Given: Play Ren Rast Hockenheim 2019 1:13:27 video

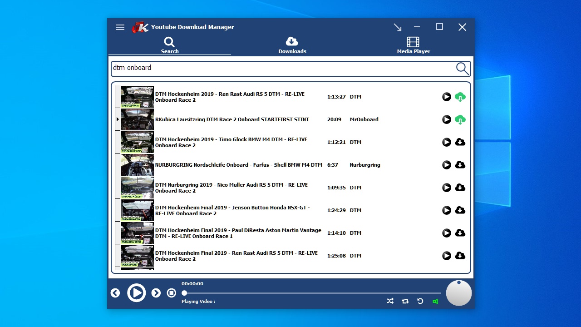Looking at the screenshot, I should point(447,97).
